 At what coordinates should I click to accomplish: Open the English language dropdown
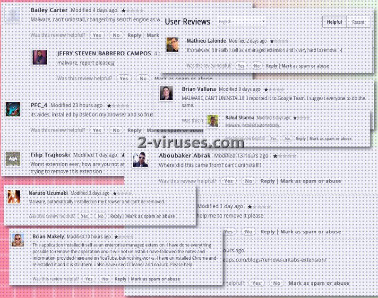click(x=241, y=22)
